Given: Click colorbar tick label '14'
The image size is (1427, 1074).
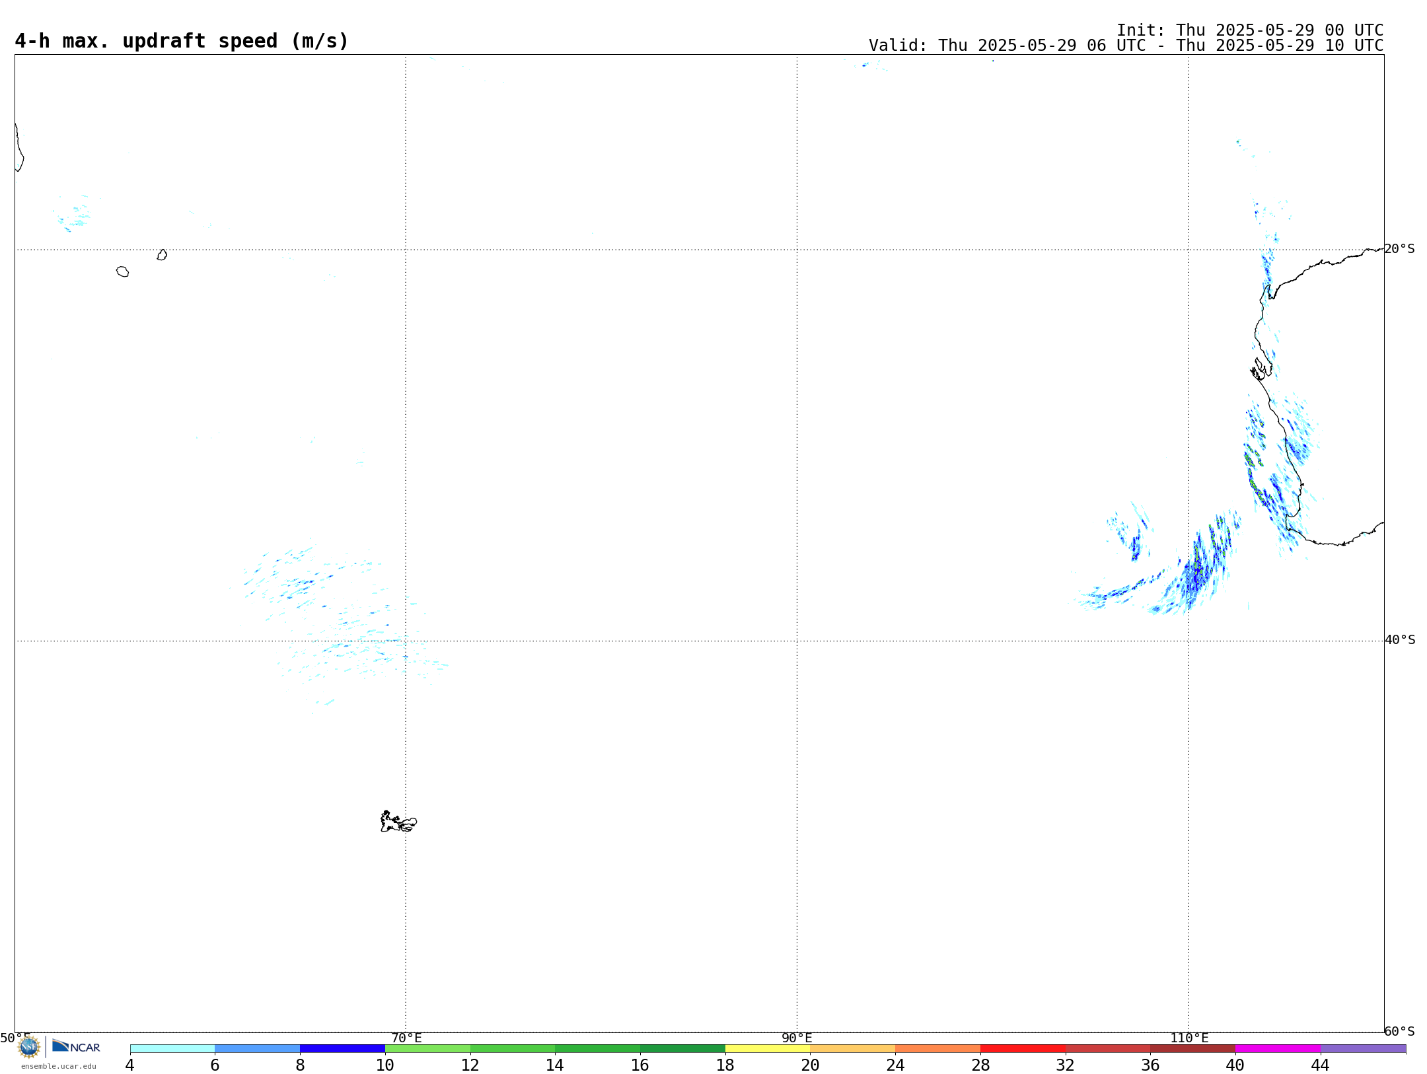Looking at the screenshot, I should [555, 1065].
